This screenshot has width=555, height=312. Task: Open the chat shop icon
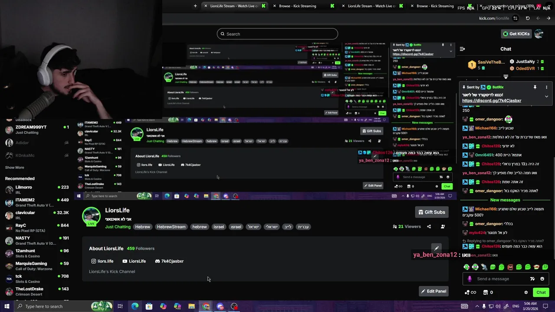[x=486, y=292]
